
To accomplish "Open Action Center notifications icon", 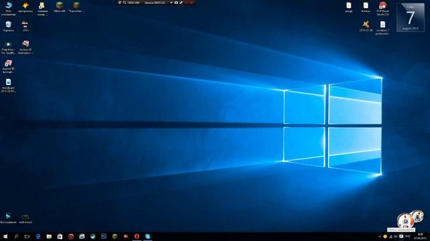I will tap(401, 236).
